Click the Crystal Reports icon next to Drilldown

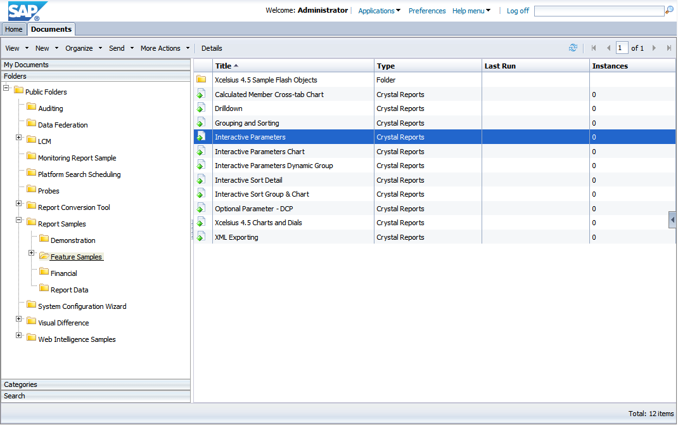(x=203, y=108)
